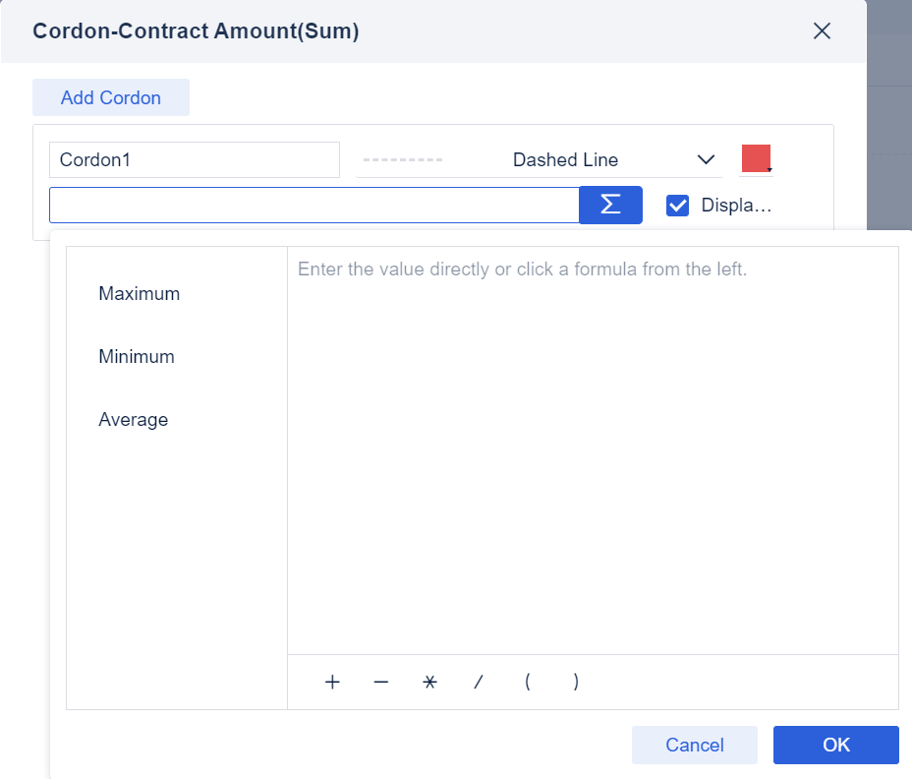Image resolution: width=912 pixels, height=779 pixels.
Task: Click the Add Cordon button
Action: pos(111,97)
